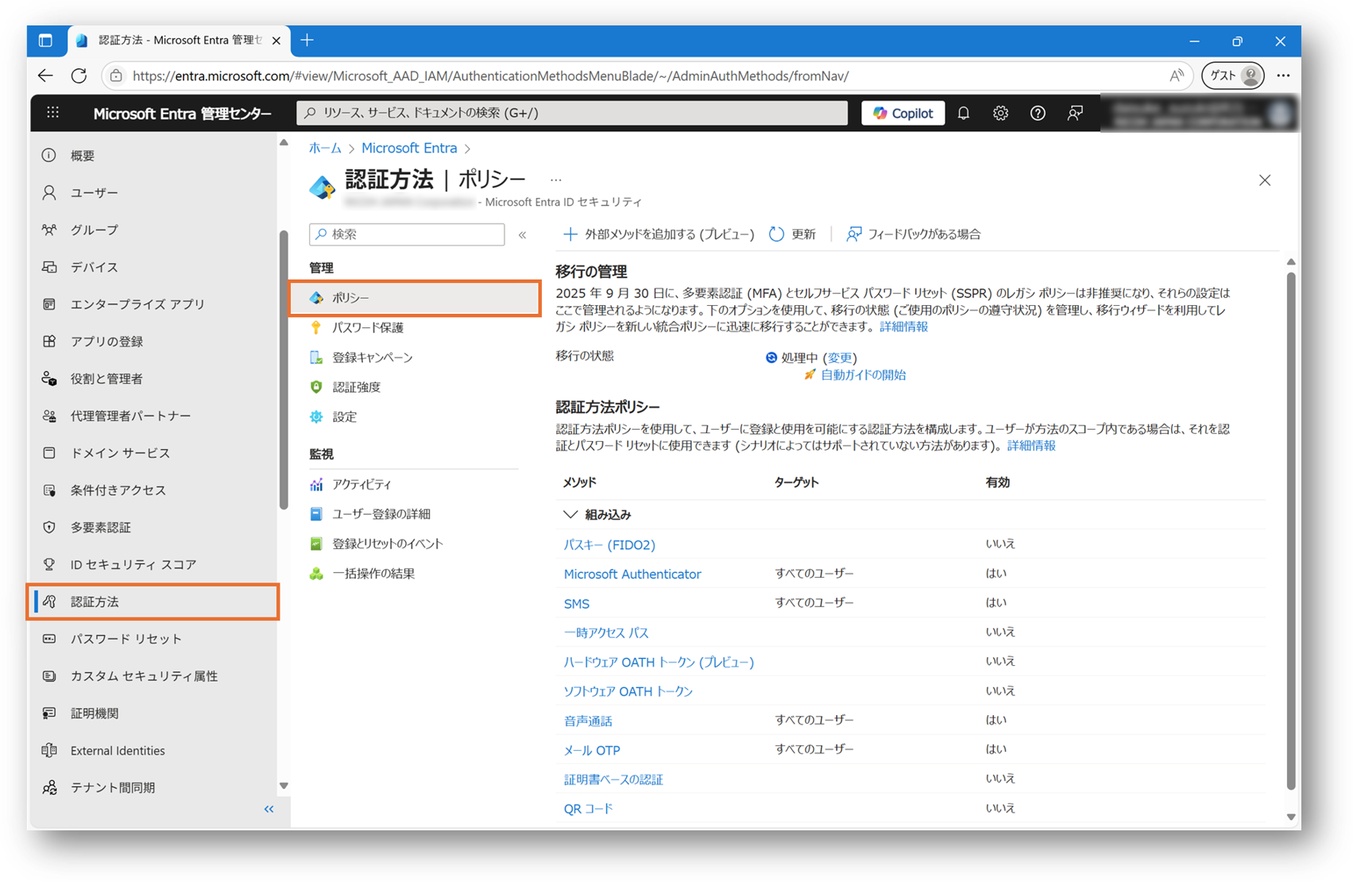Open browser tab actions icon
Screen dimensions: 1353x882
click(x=45, y=41)
